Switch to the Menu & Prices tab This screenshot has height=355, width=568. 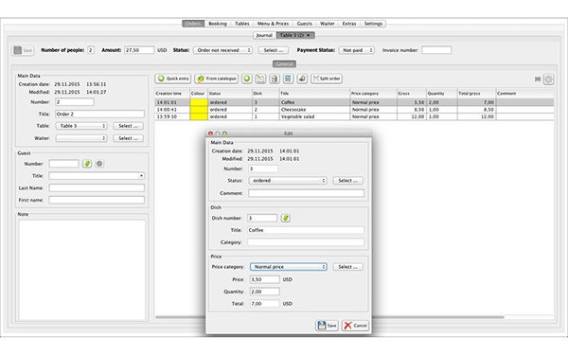pyautogui.click(x=273, y=24)
